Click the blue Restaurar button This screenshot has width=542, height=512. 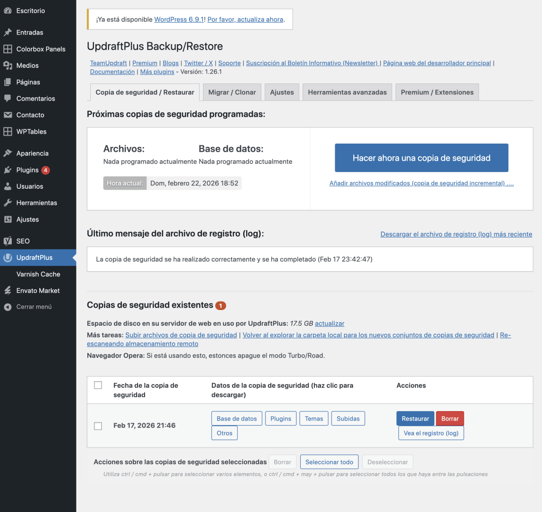coord(415,419)
